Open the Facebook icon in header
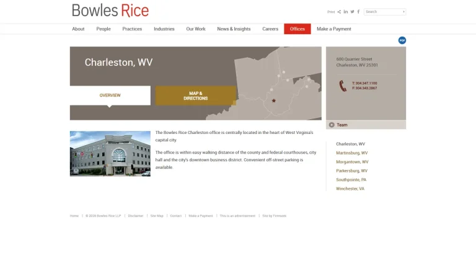476x268 pixels. click(x=358, y=12)
